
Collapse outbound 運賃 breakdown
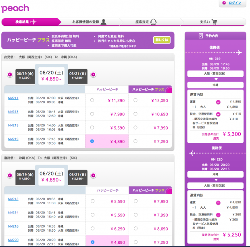coord(218,102)
